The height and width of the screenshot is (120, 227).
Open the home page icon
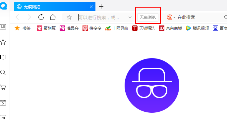click(x=53, y=17)
